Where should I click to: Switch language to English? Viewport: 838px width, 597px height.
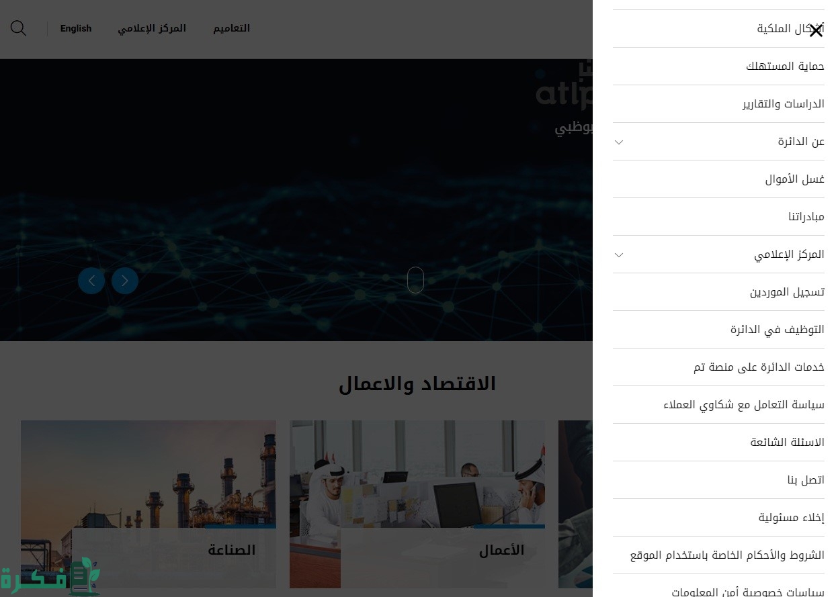pos(76,28)
